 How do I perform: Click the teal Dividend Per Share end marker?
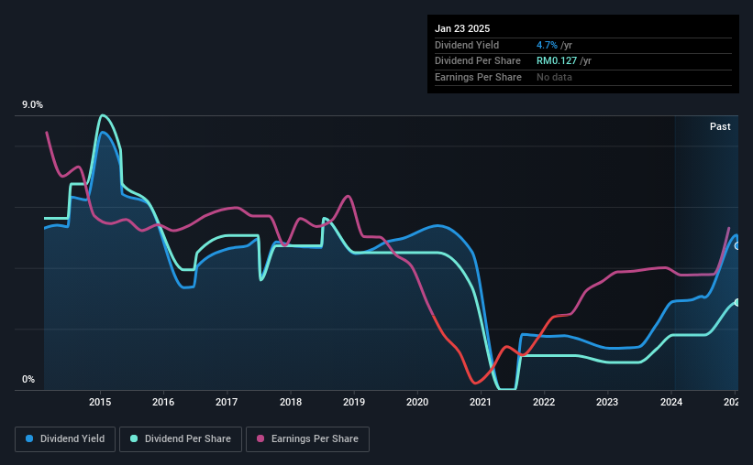click(737, 302)
